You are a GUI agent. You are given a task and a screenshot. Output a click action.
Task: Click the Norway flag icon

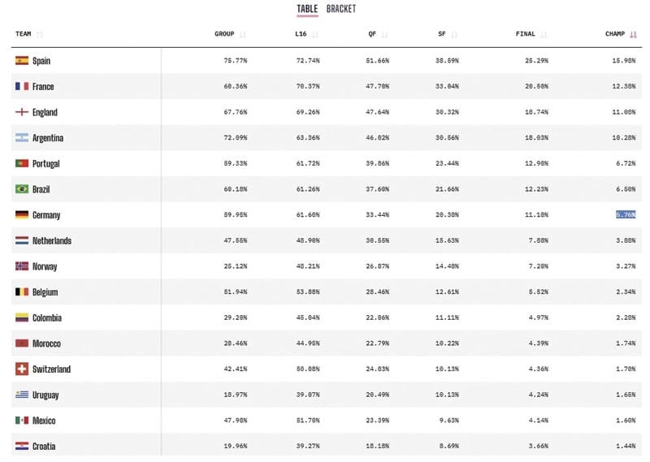click(x=22, y=266)
